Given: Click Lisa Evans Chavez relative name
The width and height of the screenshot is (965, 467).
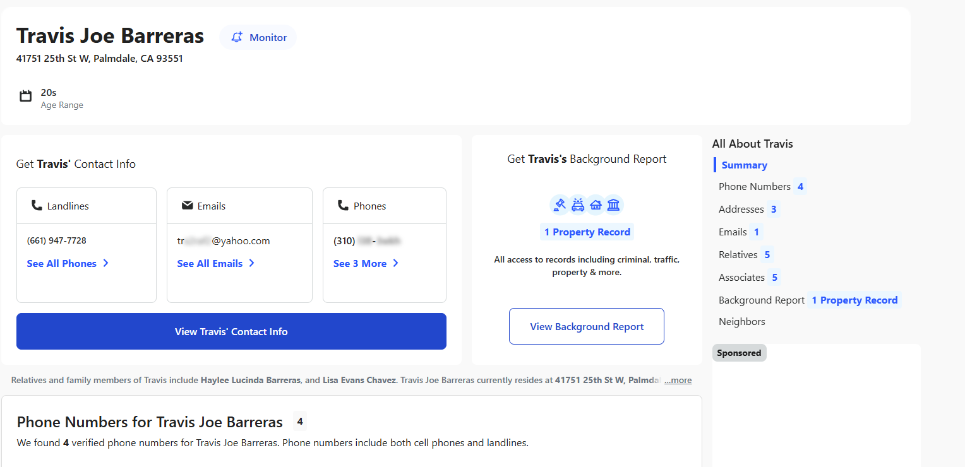Looking at the screenshot, I should (x=359, y=381).
